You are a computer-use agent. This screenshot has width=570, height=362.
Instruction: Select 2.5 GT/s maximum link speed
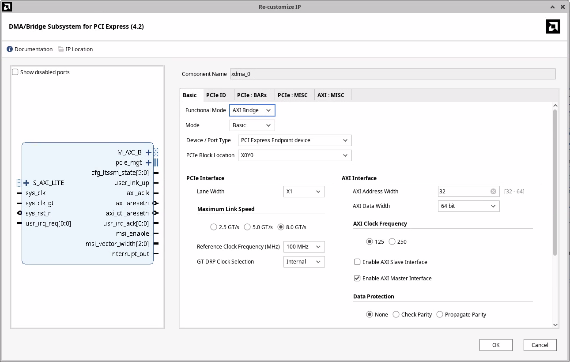click(214, 227)
